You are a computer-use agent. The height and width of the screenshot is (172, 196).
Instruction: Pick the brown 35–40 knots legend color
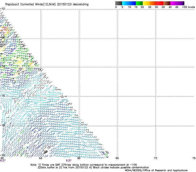pos(167,3)
